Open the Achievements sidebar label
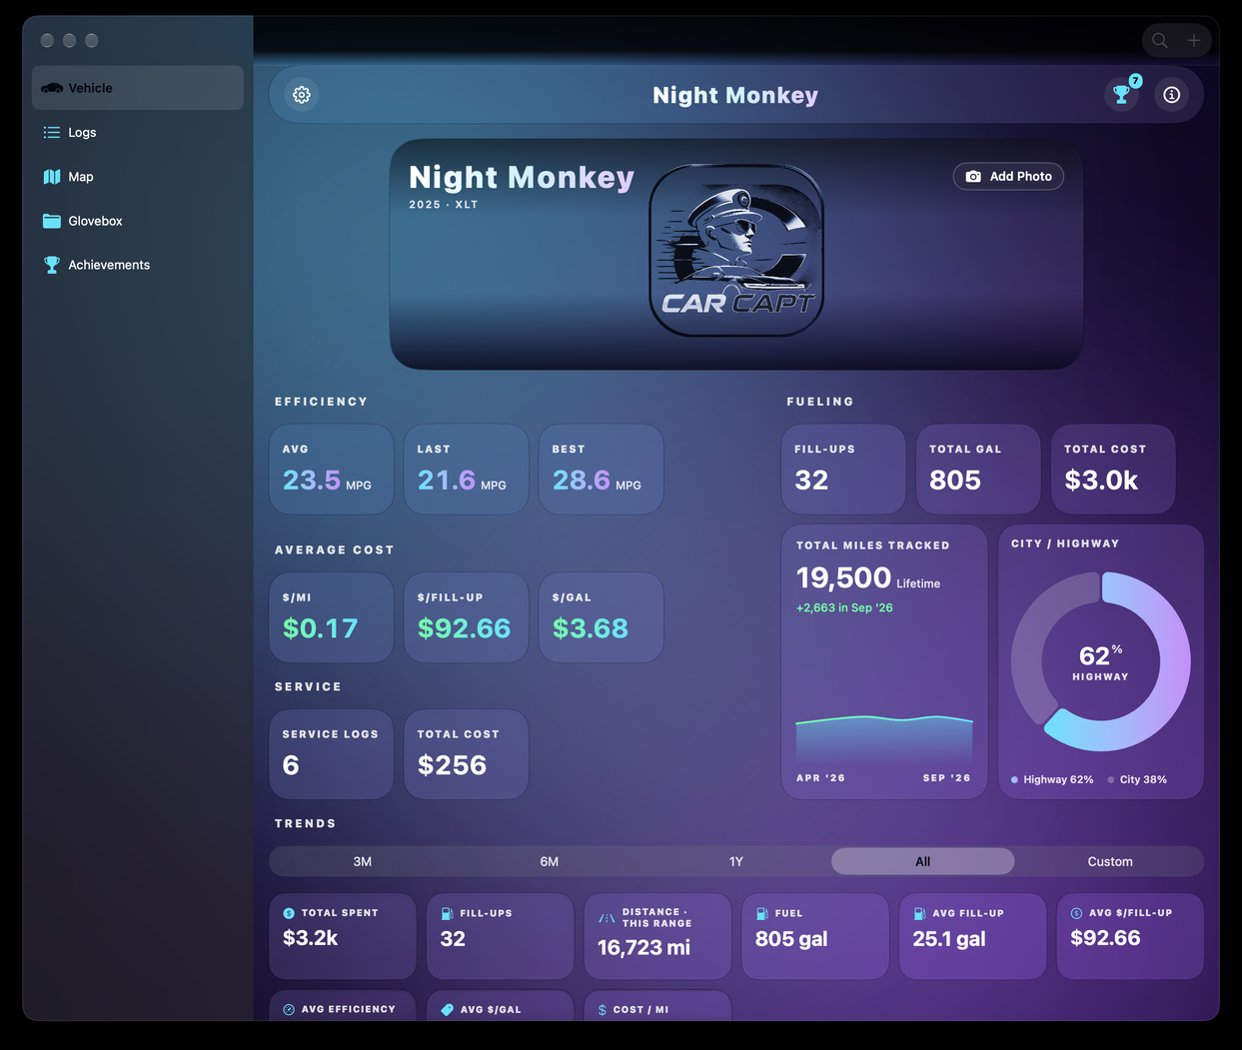1242x1050 pixels. [x=109, y=265]
